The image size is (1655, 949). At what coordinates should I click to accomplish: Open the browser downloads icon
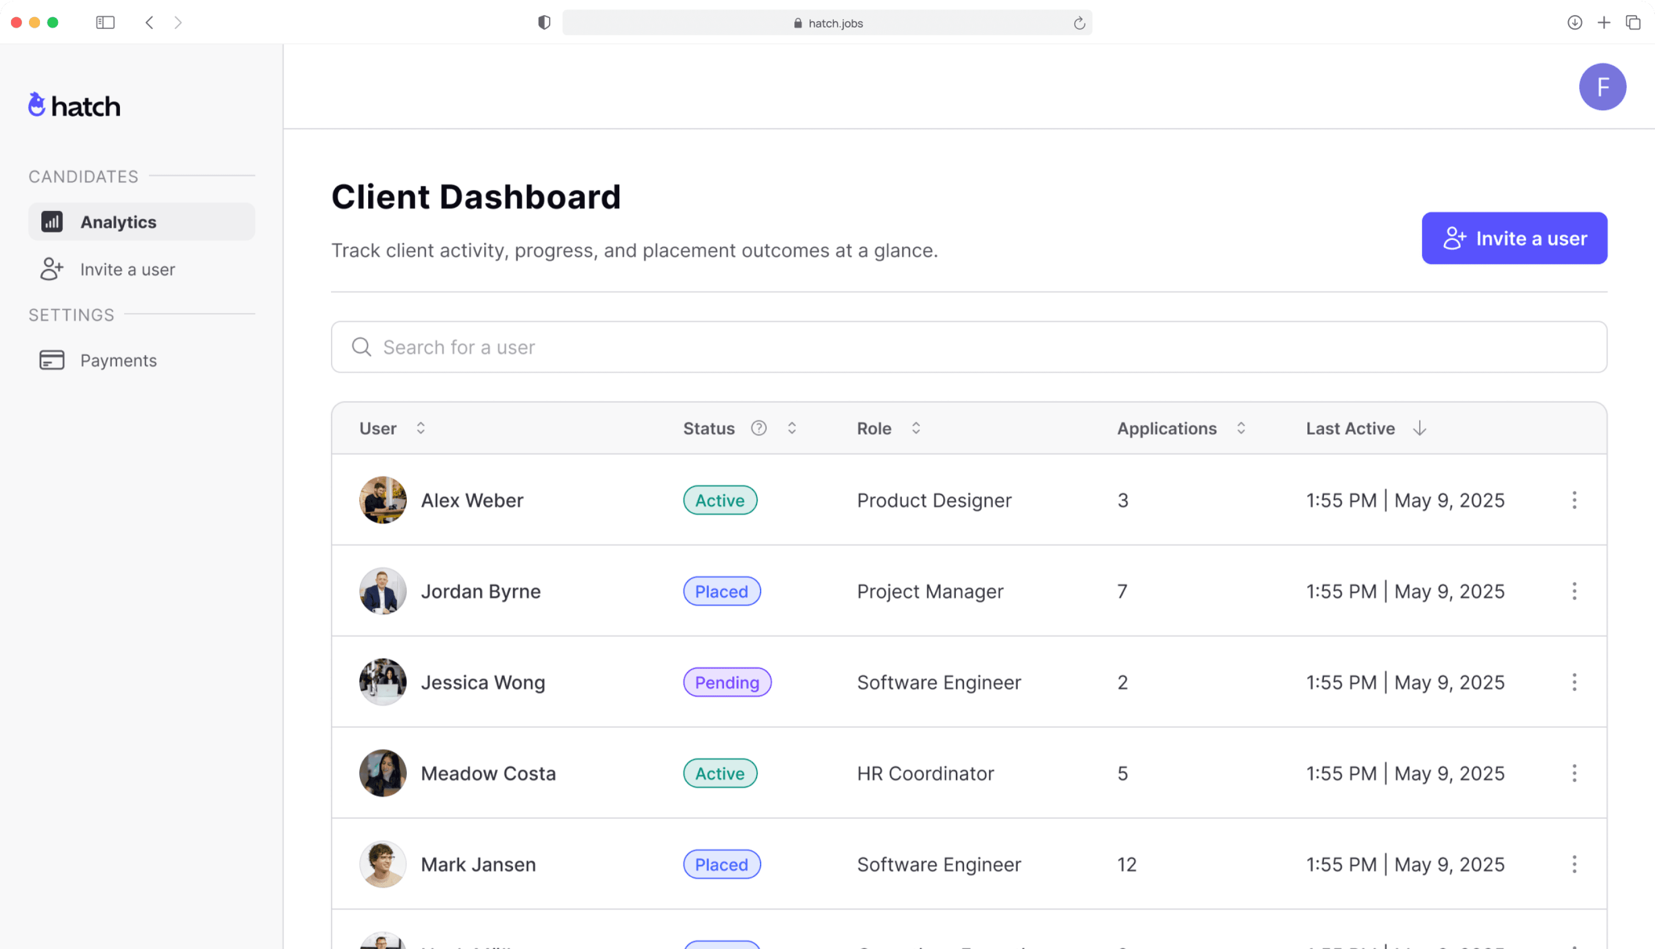1574,23
